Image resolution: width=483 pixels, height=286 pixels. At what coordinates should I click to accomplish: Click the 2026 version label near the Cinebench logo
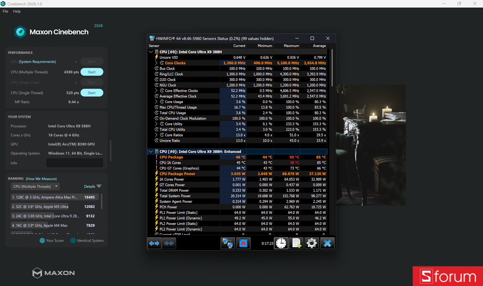(98, 26)
